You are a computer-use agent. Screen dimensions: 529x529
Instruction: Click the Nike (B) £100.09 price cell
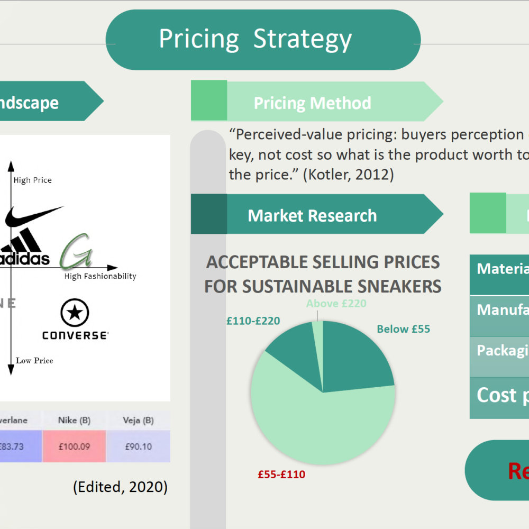click(x=74, y=446)
